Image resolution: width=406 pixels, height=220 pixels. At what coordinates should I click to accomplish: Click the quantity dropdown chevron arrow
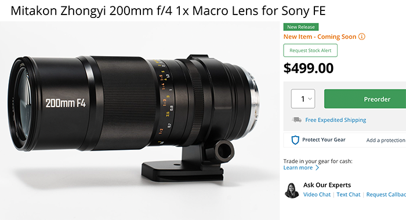(x=310, y=99)
